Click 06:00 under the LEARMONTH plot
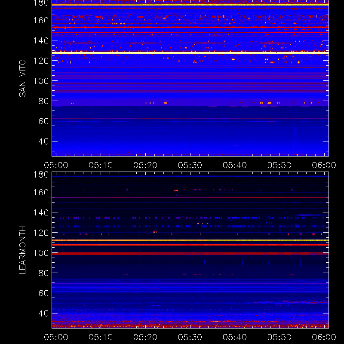The height and width of the screenshot is (344, 344). (x=324, y=337)
